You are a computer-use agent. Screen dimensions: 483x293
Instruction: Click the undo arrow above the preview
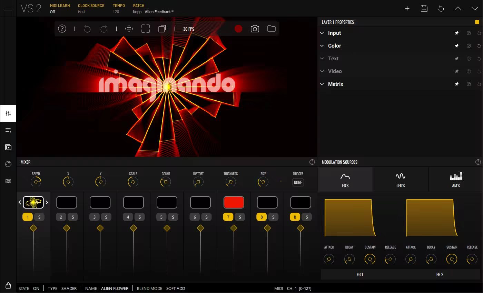click(x=87, y=29)
